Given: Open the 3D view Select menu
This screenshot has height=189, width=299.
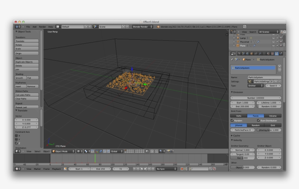Looking at the screenshot, I should tap(37, 151).
